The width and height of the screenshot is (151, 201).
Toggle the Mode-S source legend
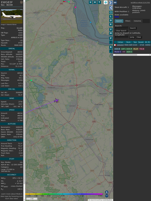(118, 52)
